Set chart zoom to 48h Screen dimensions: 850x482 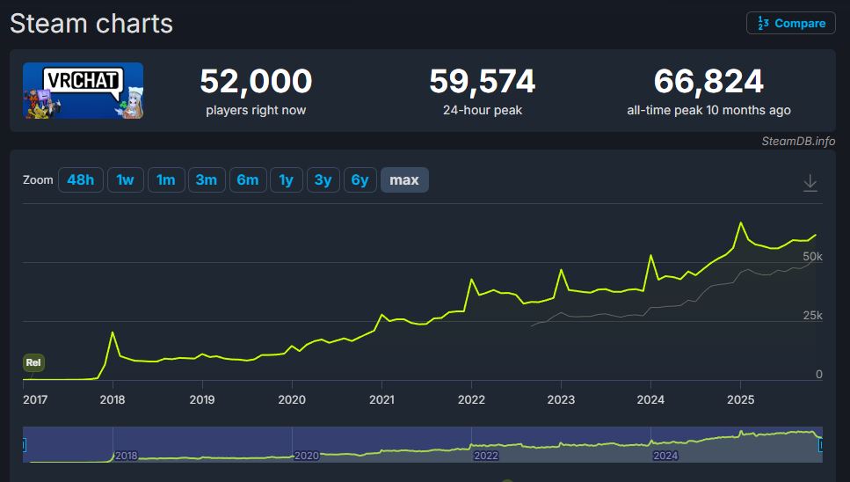[80, 180]
